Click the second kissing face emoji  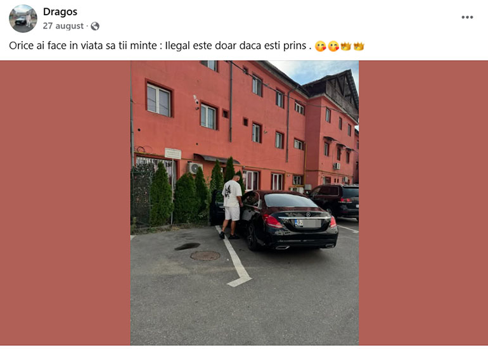[333, 46]
